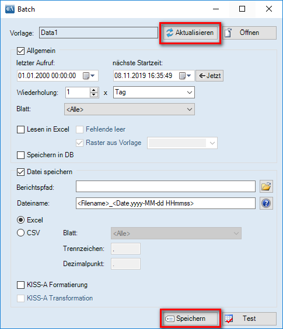Increase Wiederholung value with up arrow
This screenshot has width=283, height=329.
pos(94,90)
